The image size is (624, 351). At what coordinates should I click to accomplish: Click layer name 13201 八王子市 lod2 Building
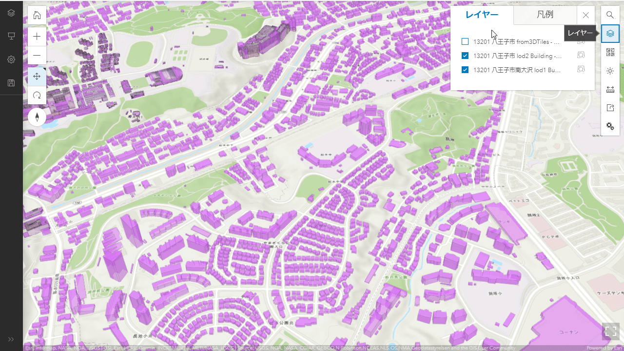click(x=517, y=56)
